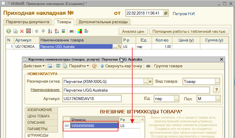Image resolution: width=235 pixels, height=138 pixels.
Task: Click the Артикул cell UG174DMDA...
Action: [x=27, y=47]
